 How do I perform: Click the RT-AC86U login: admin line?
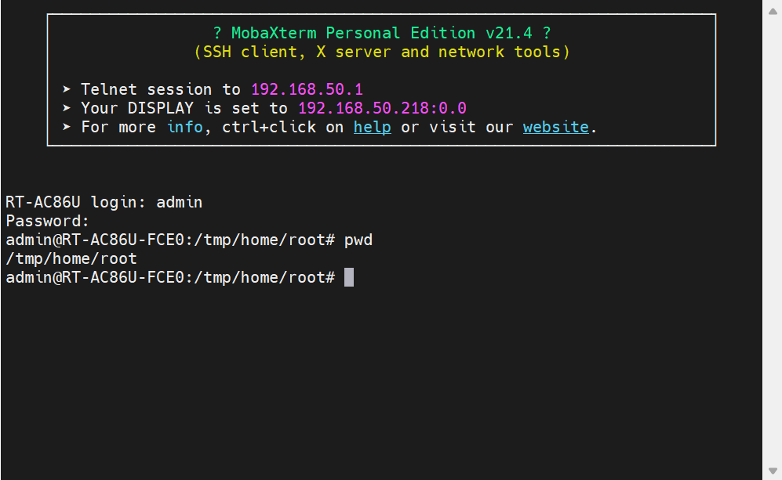[104, 202]
